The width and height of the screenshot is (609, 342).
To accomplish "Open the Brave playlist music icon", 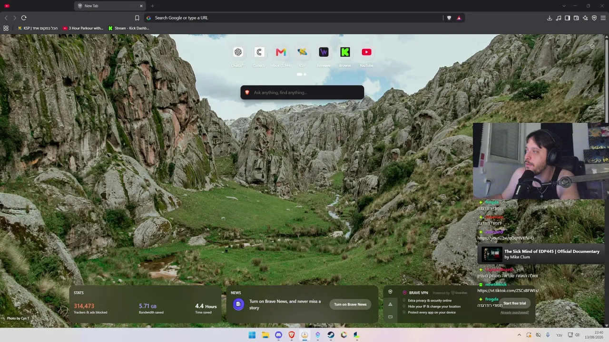I will pos(559,18).
